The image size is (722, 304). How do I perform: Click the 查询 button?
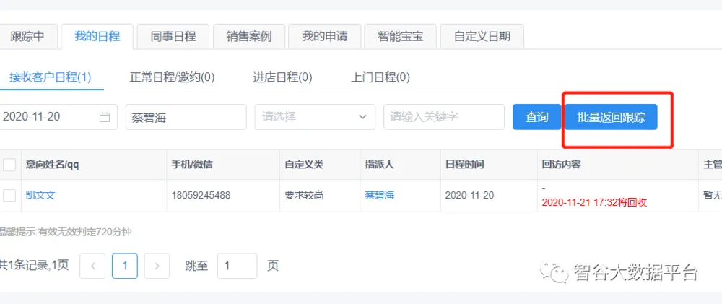(x=536, y=117)
